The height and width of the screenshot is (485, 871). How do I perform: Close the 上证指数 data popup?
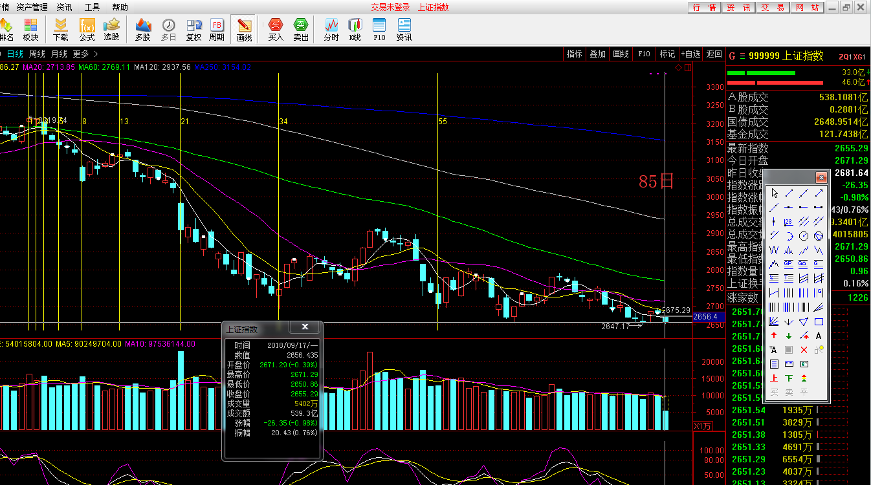(x=305, y=327)
